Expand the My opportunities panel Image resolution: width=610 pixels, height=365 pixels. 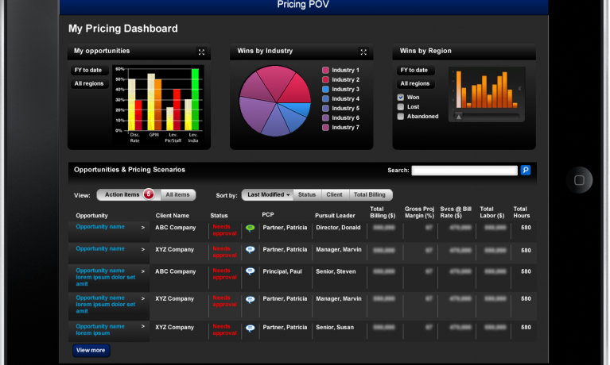(x=201, y=52)
